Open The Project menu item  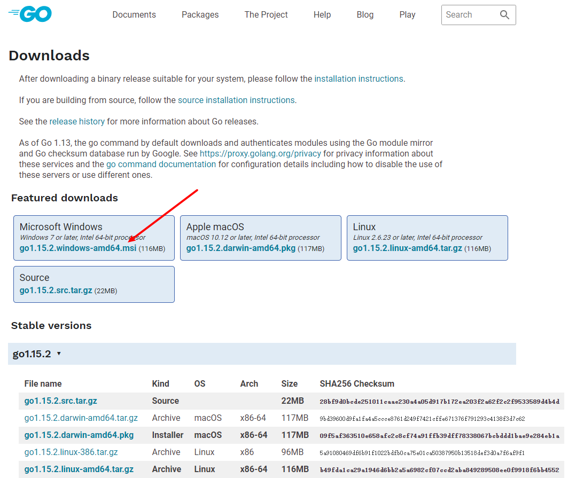tap(266, 14)
